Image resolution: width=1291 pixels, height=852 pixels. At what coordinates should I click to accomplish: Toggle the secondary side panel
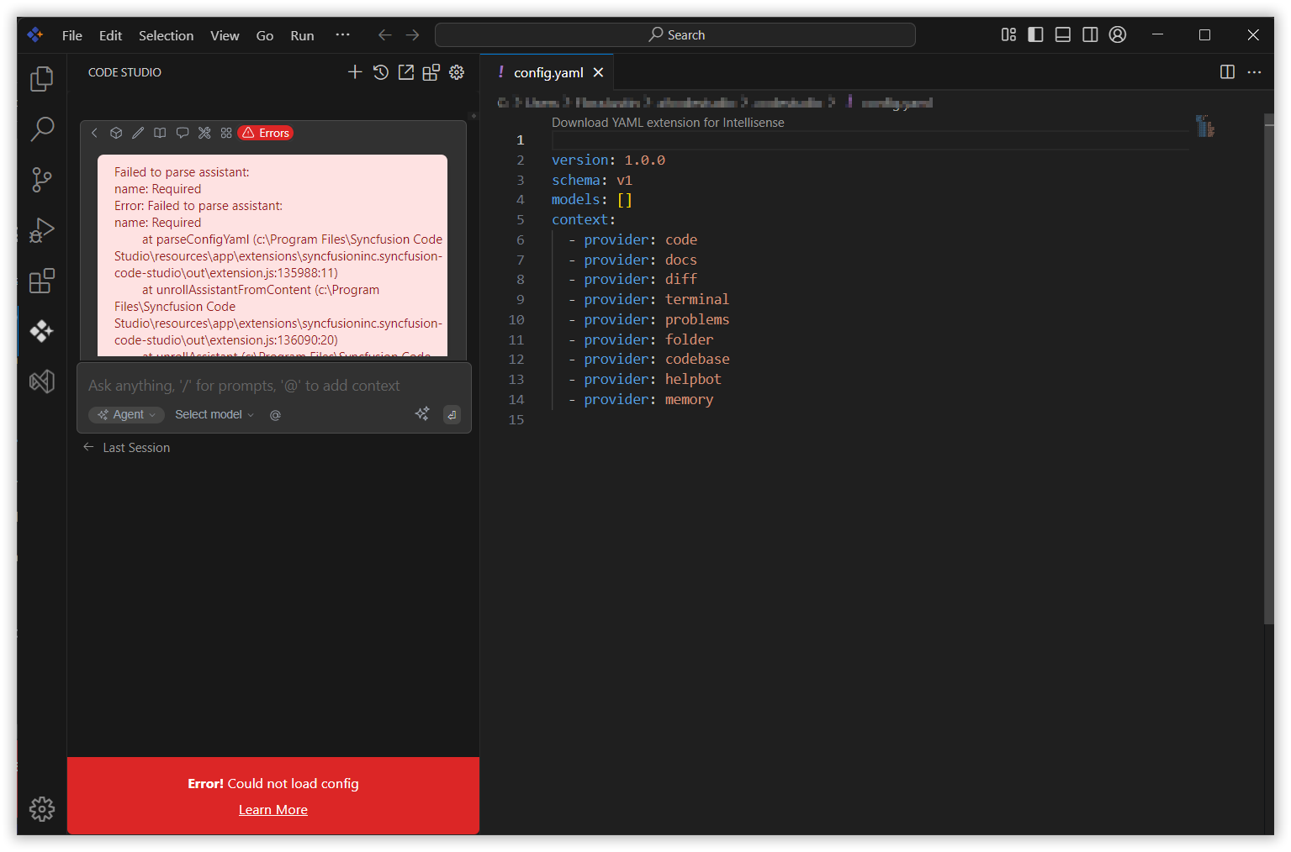(1090, 34)
